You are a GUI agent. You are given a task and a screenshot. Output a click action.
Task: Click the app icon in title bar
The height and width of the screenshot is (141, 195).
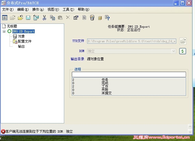click(x=3, y=3)
